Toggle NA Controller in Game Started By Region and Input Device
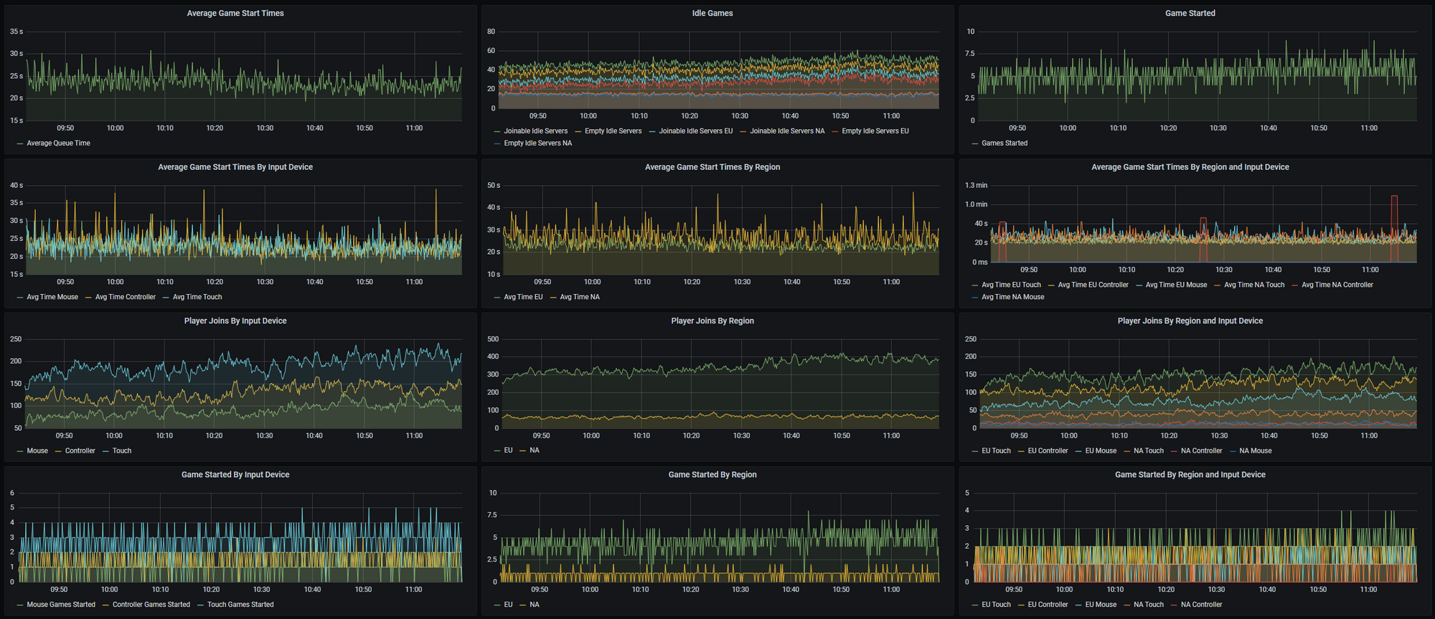Image resolution: width=1435 pixels, height=619 pixels. [1201, 605]
